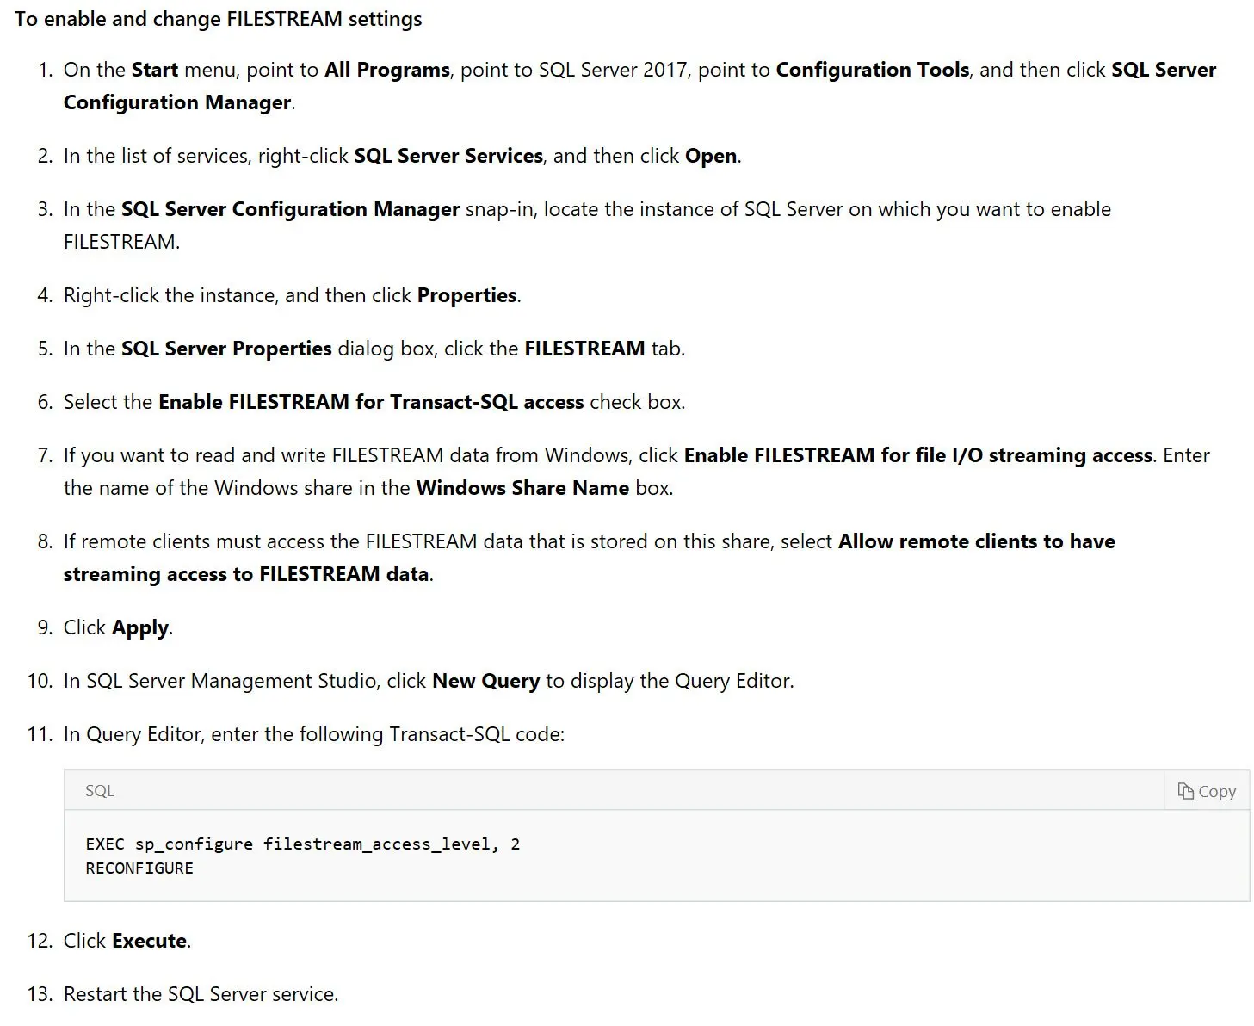Click the bold "FILESTREAM" before "tab" in step 5

(x=585, y=349)
